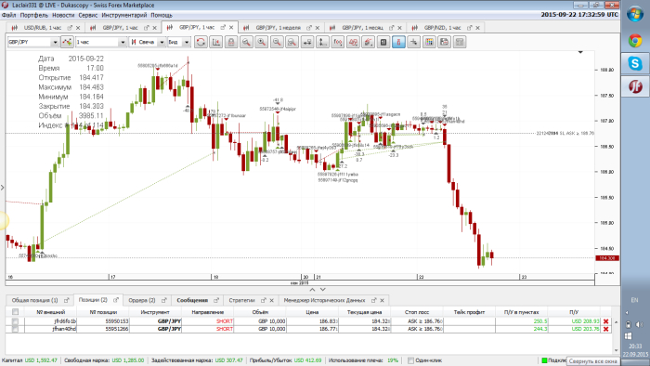This screenshot has height=366, width=650.
Task: Open the Инструментарий menu
Action: tap(123, 15)
